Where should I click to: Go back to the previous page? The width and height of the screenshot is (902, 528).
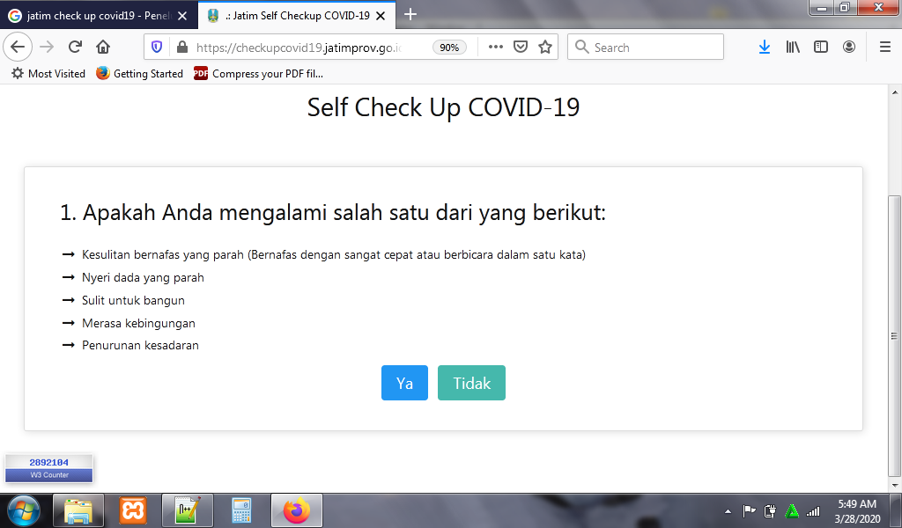coord(18,47)
